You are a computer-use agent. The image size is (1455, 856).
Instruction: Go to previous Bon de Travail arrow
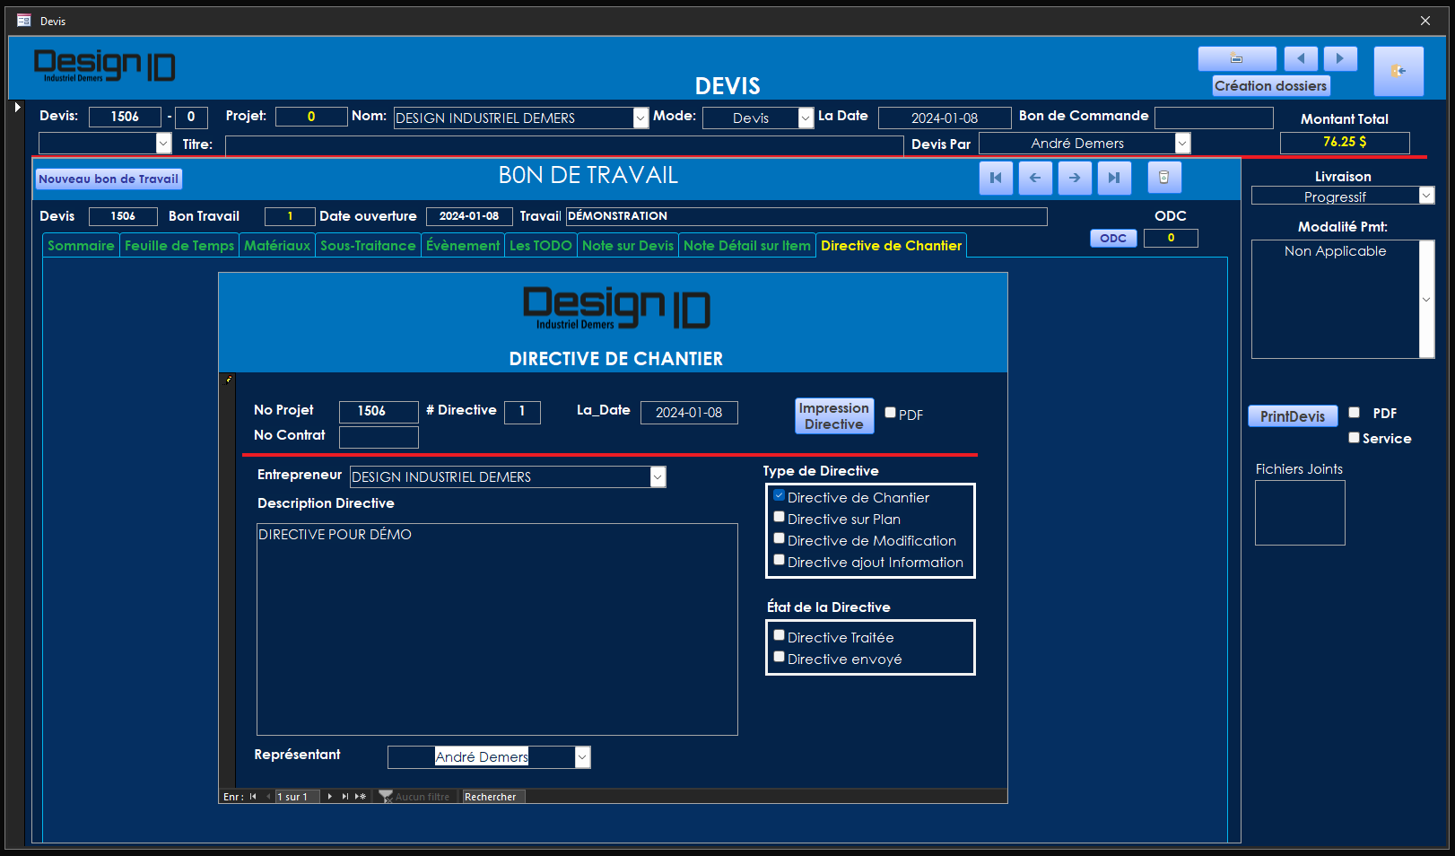(x=1035, y=178)
